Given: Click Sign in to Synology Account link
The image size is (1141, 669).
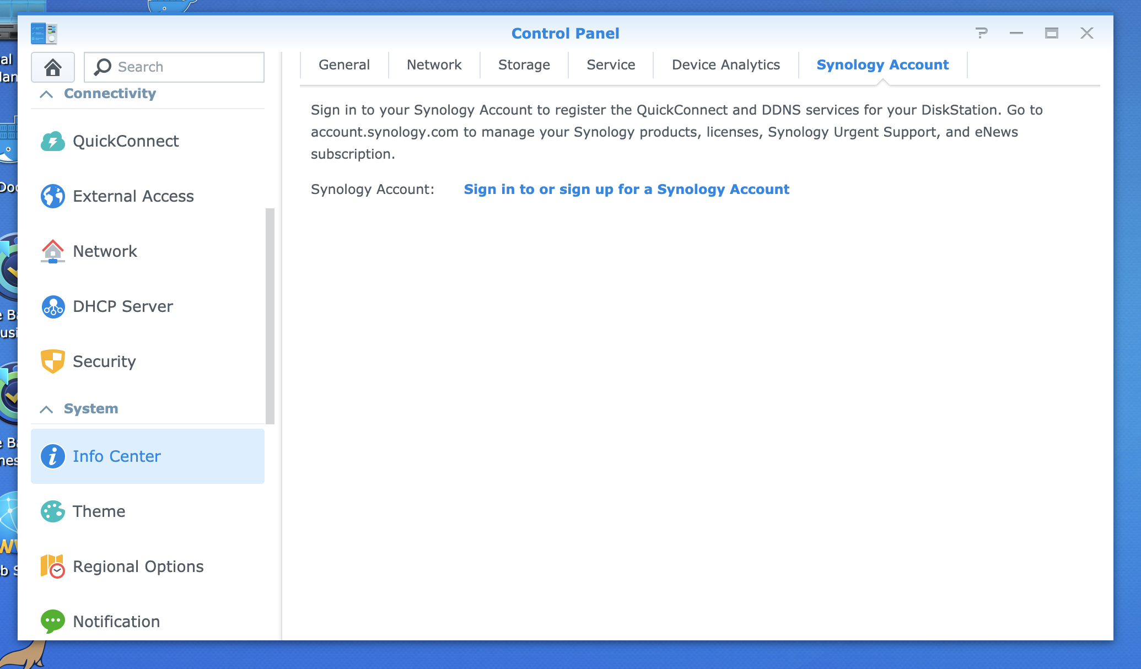Looking at the screenshot, I should pyautogui.click(x=627, y=190).
